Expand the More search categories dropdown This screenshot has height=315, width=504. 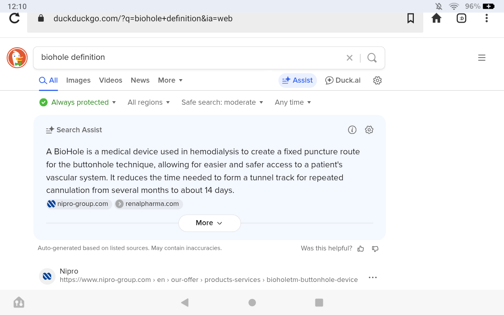click(170, 80)
